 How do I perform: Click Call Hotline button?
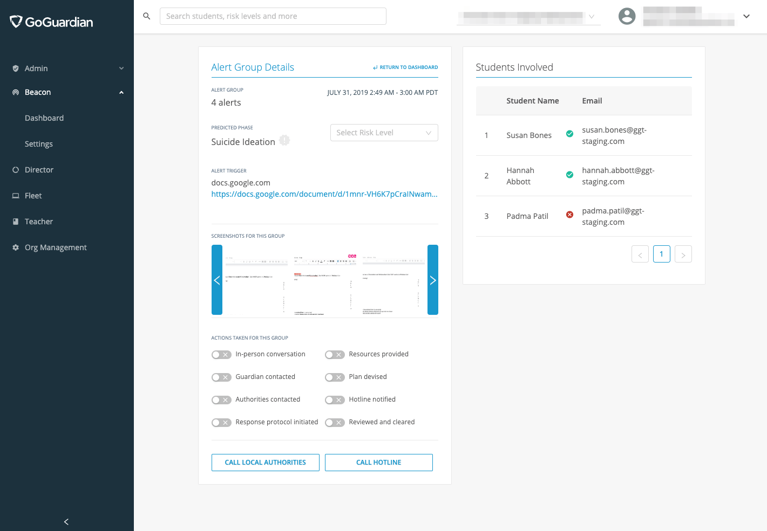click(379, 463)
